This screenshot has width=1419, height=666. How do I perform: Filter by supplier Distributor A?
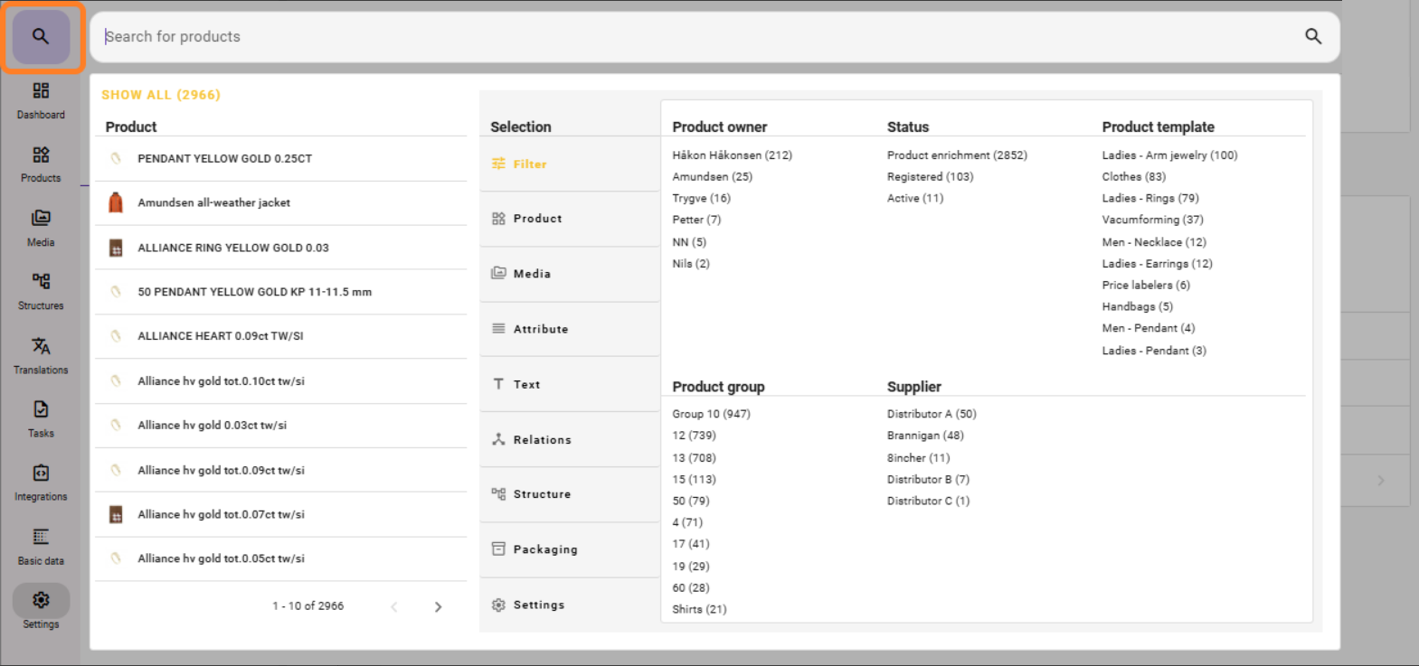point(931,414)
